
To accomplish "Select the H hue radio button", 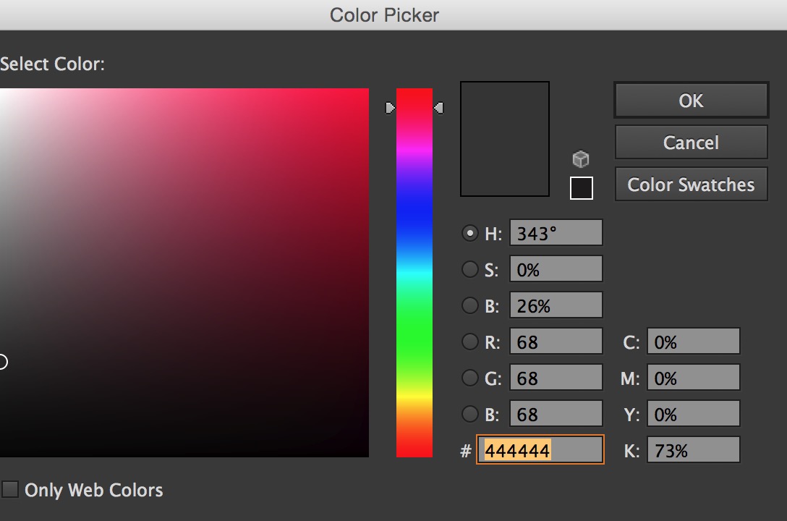I will pos(469,233).
